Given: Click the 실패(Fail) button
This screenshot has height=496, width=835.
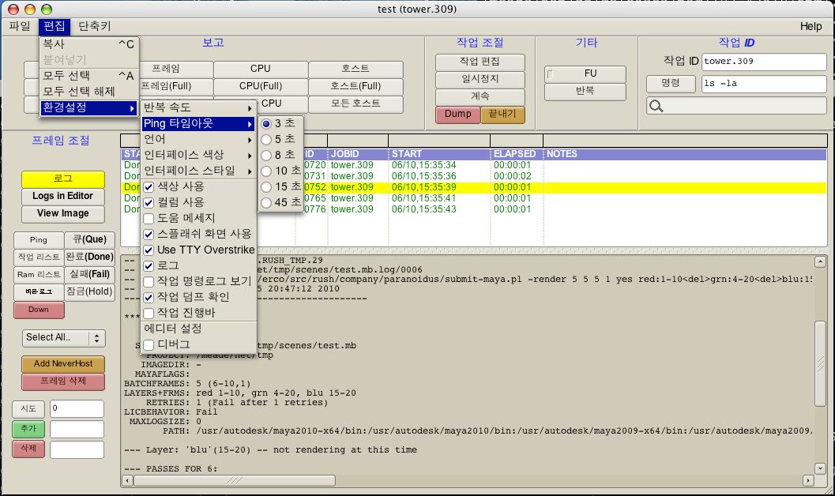Looking at the screenshot, I should click(89, 275).
